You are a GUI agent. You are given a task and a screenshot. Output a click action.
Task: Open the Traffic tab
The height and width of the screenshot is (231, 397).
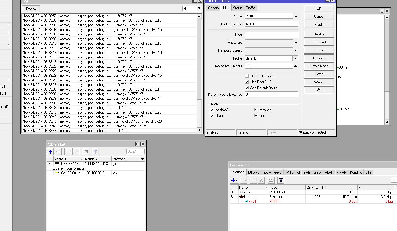pos(250,8)
